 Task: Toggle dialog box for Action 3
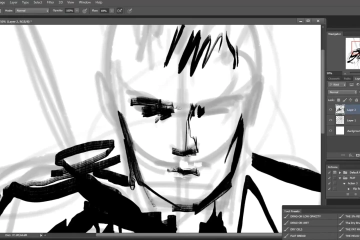[334, 183]
